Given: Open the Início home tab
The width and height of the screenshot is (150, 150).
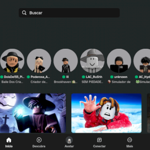Looking at the screenshot, I should click(9, 142).
